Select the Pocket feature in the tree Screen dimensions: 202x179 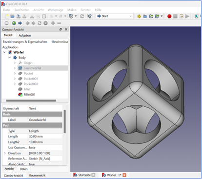pos(28,73)
